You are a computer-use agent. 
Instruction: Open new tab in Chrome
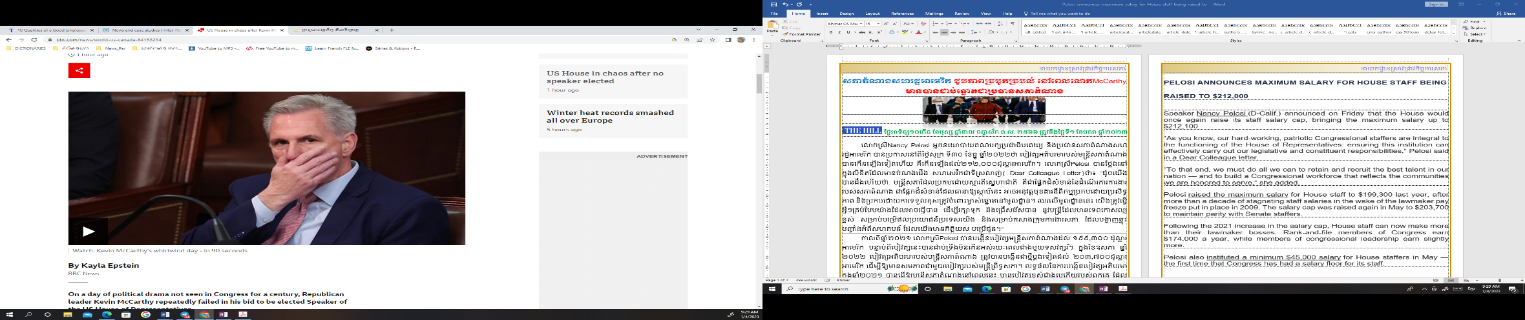[392, 30]
